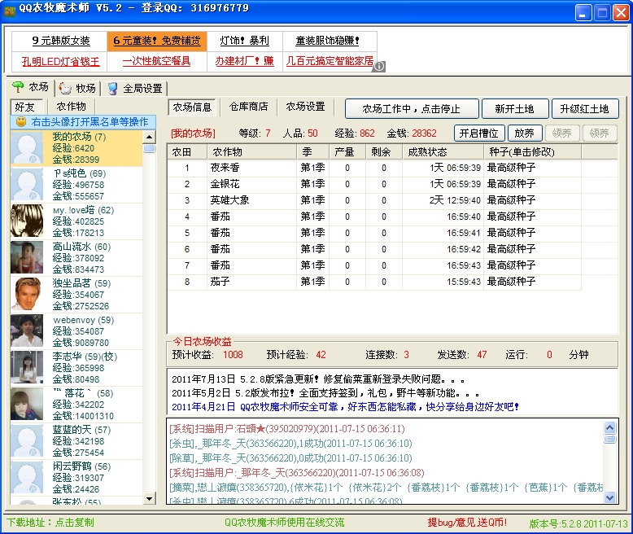Click the 开启槽位 button

click(x=478, y=133)
